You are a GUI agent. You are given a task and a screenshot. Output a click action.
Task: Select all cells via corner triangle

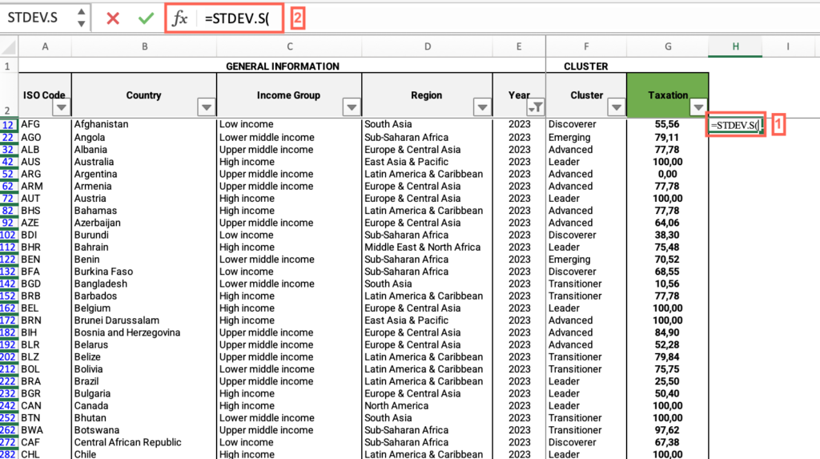pos(9,46)
